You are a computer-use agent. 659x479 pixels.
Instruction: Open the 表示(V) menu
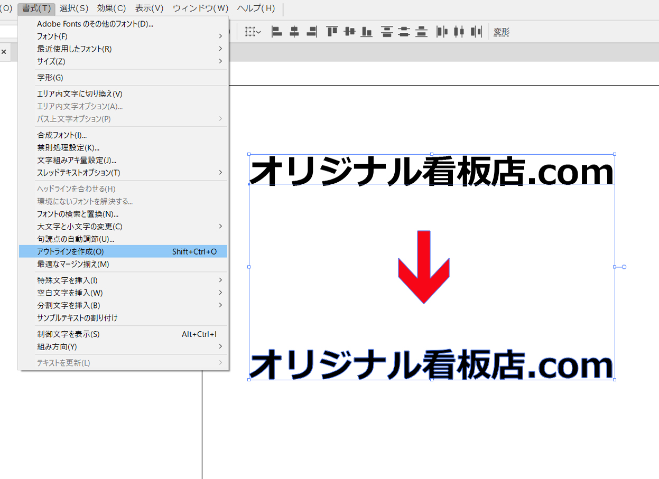pos(149,8)
